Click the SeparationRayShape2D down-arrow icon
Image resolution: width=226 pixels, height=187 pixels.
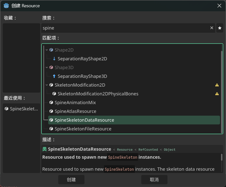[54, 59]
